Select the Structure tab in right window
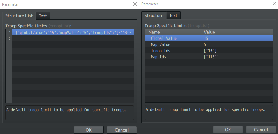278x134 pixels. click(154, 15)
